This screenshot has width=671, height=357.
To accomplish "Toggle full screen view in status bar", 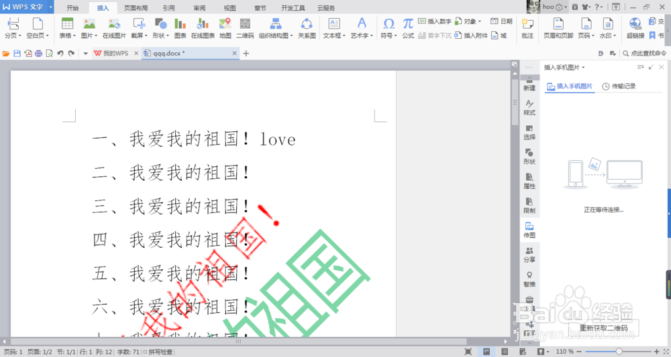I will (468, 352).
